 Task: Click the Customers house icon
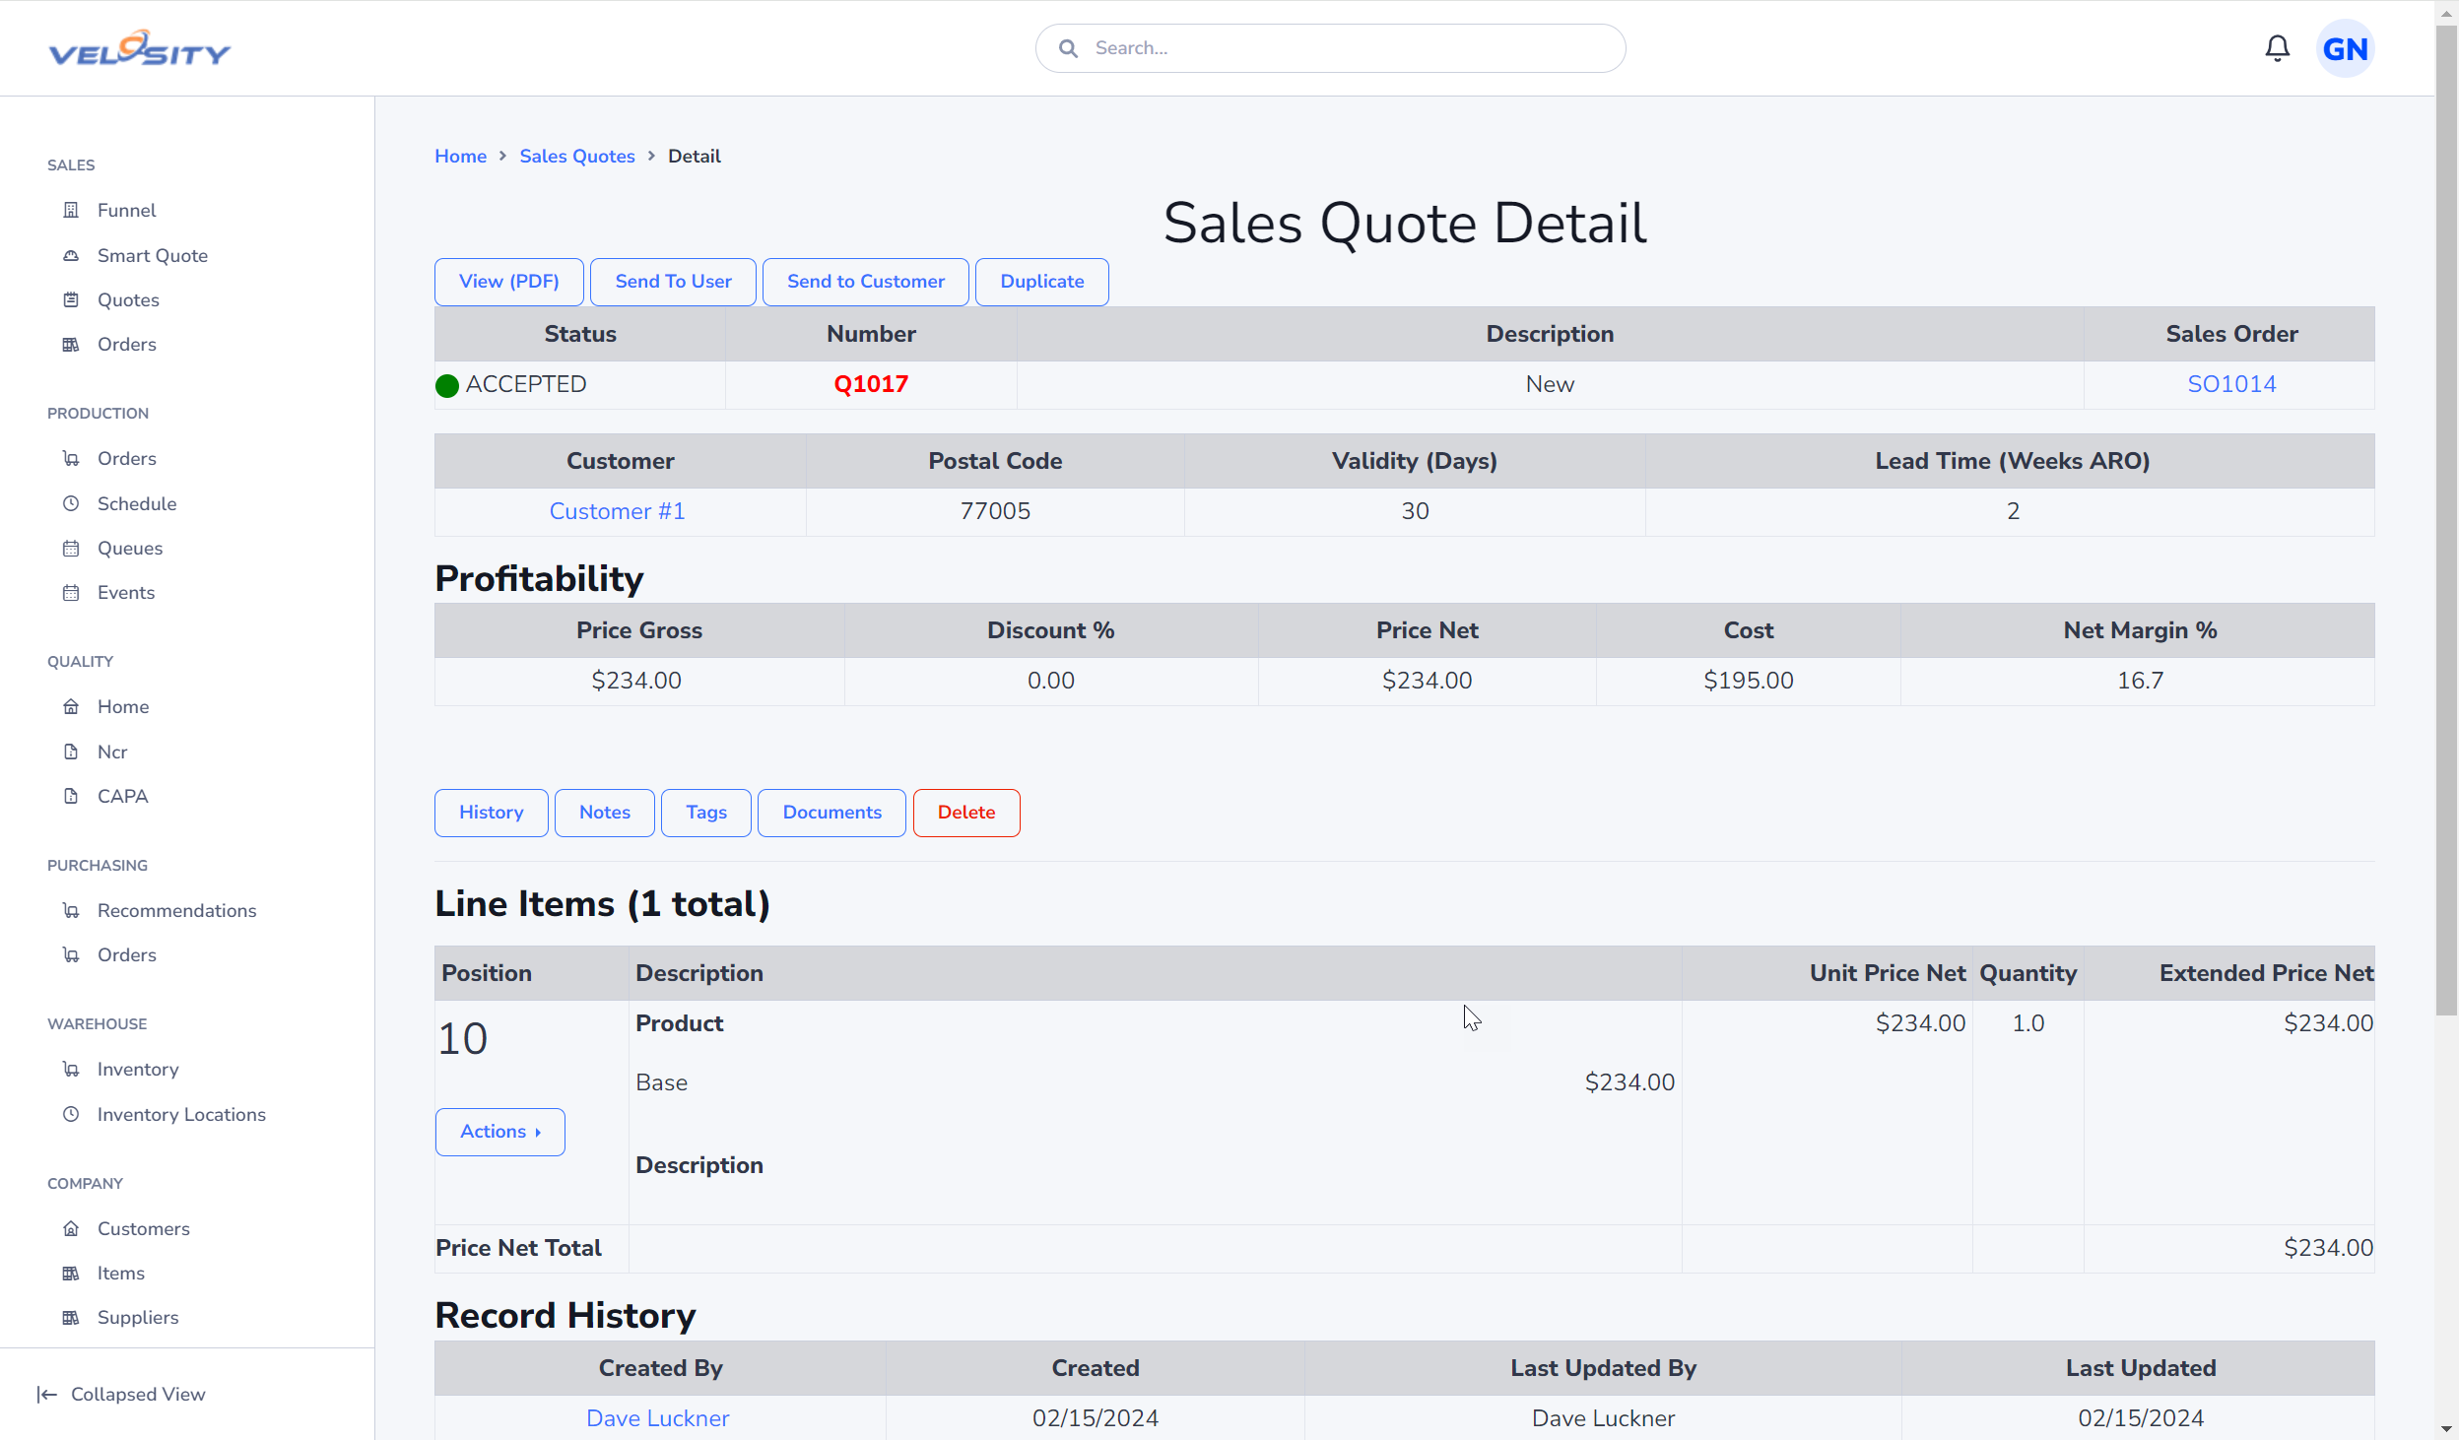pos(71,1228)
